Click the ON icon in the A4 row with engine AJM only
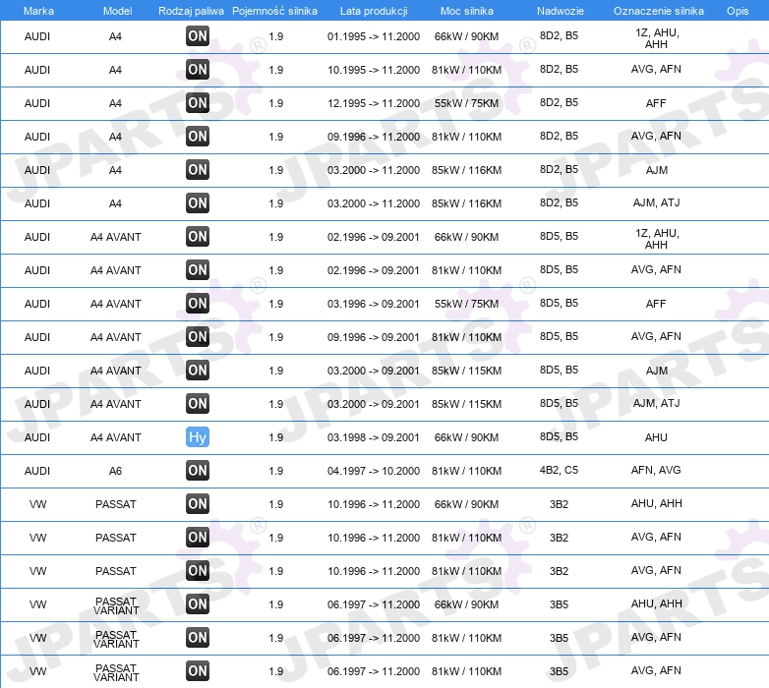The image size is (769, 688). coord(198,170)
